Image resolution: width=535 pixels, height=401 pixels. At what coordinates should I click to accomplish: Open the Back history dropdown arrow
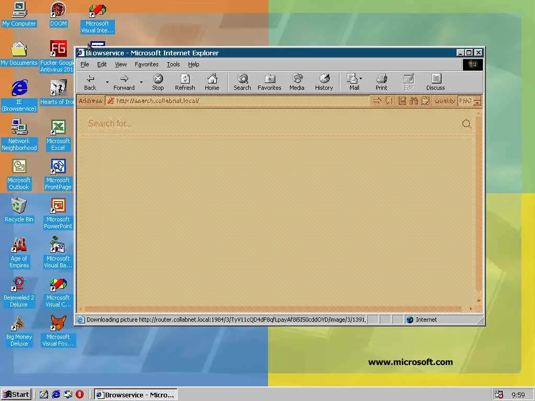coord(107,82)
